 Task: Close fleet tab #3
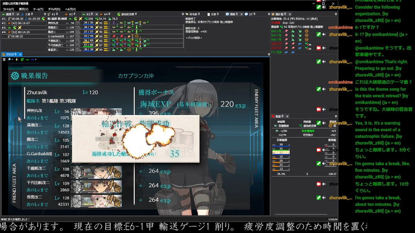pyautogui.click(x=96, y=14)
